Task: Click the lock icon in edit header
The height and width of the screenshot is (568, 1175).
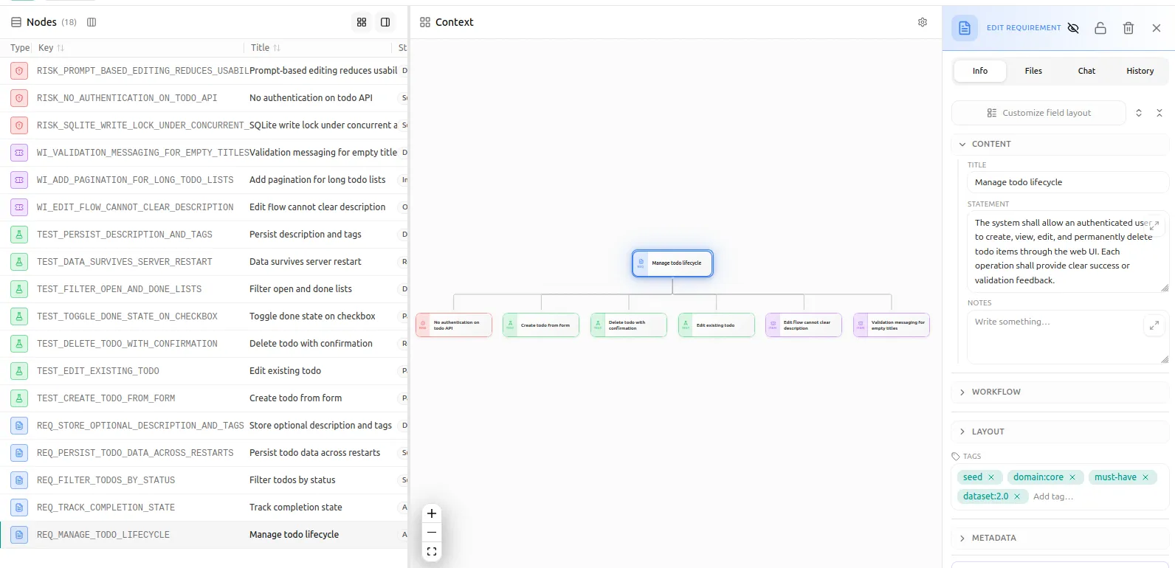Action: click(1100, 28)
